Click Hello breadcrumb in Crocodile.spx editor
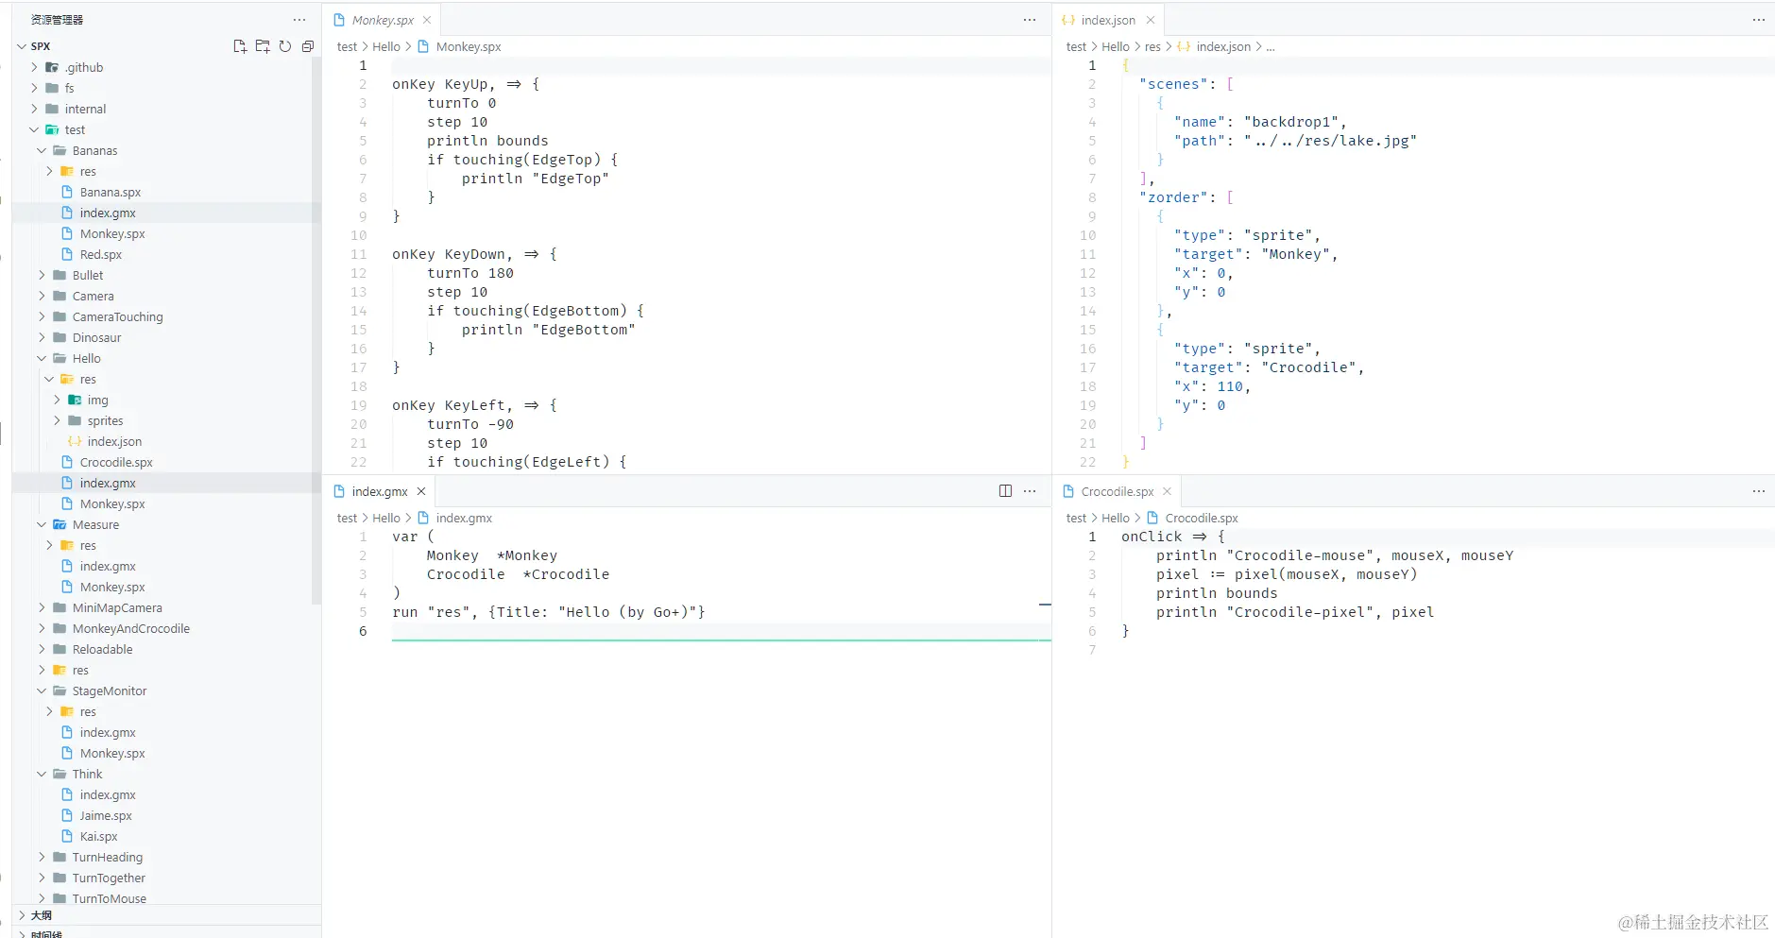Screen dimensions: 1775x938 1116,518
